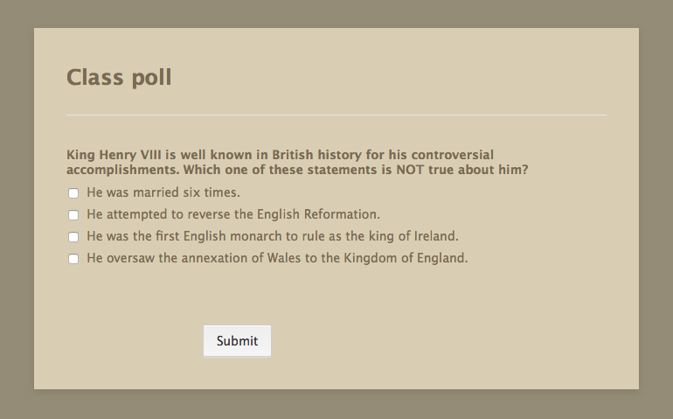The height and width of the screenshot is (419, 673).
Task: Click the horizontal divider under the heading
Action: [x=336, y=115]
